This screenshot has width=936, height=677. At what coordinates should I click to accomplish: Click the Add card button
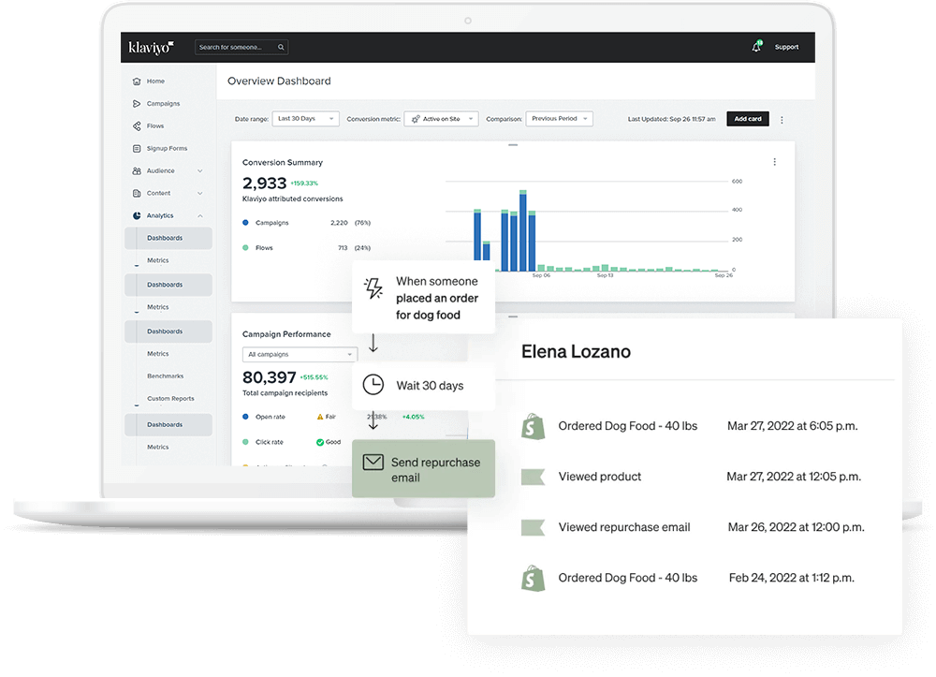[747, 119]
